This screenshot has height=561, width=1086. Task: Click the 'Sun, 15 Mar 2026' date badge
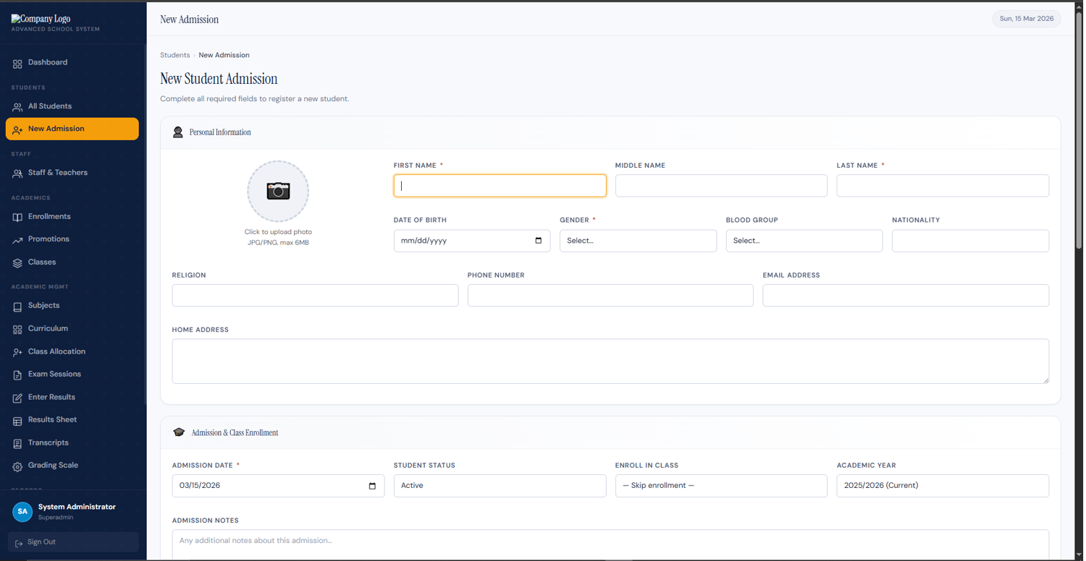click(x=1027, y=19)
